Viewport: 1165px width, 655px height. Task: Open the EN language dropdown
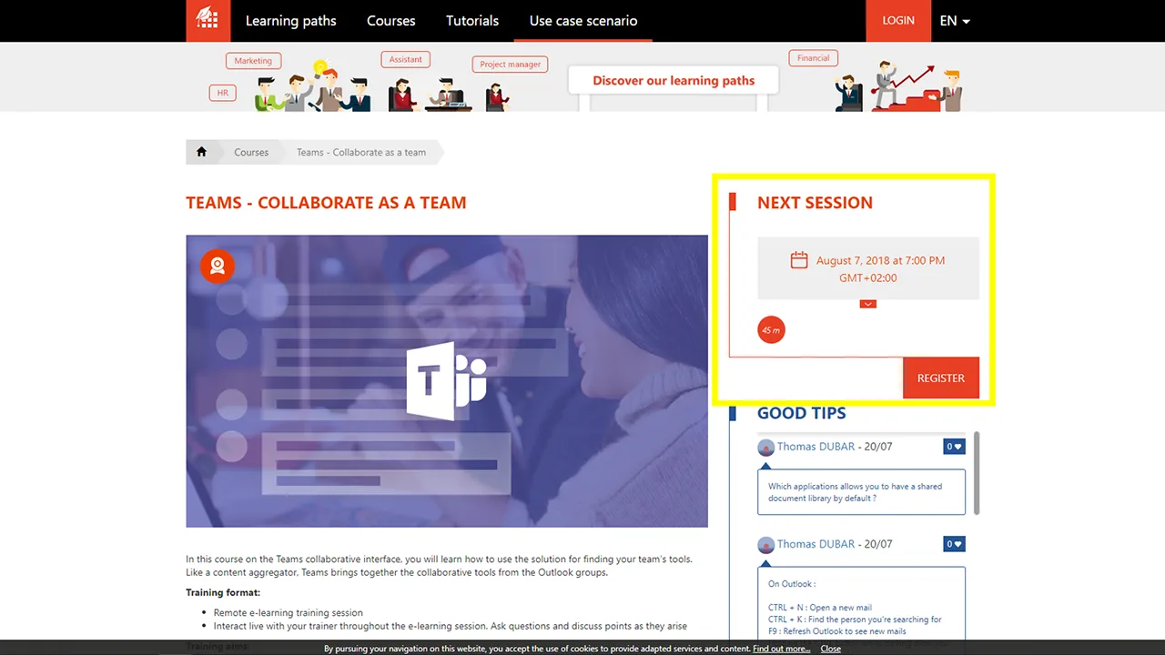tap(955, 20)
